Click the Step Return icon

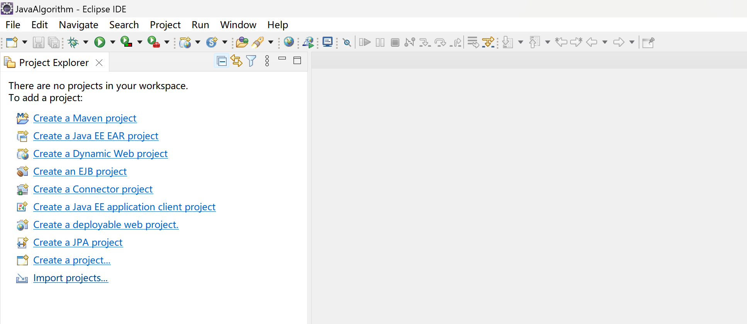click(456, 42)
